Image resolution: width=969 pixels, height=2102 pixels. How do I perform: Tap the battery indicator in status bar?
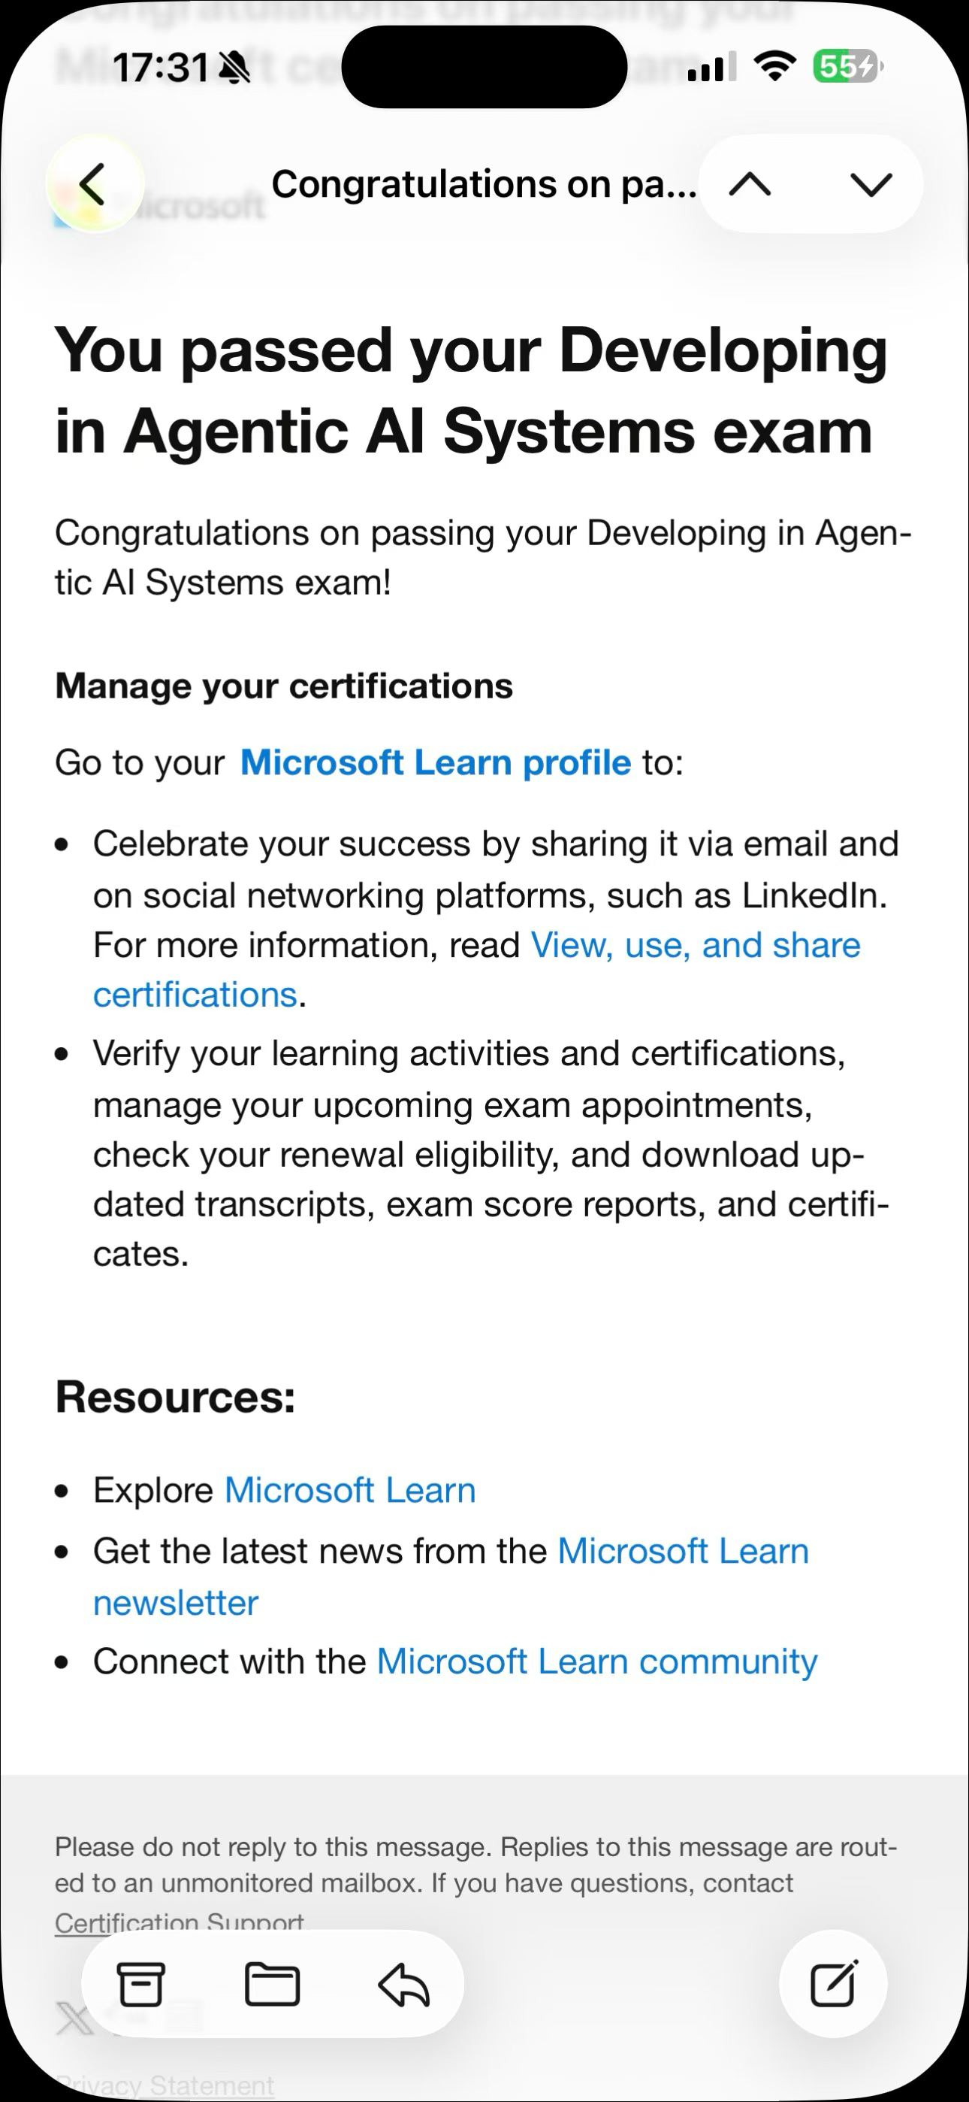pyautogui.click(x=847, y=67)
